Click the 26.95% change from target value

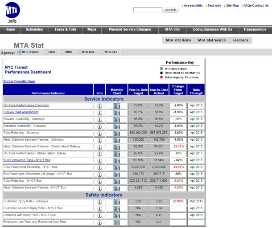178,201
